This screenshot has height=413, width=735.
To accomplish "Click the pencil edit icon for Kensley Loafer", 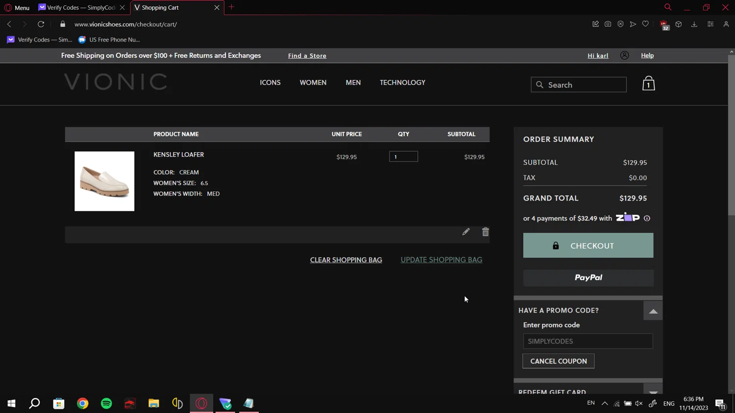I will (465, 232).
